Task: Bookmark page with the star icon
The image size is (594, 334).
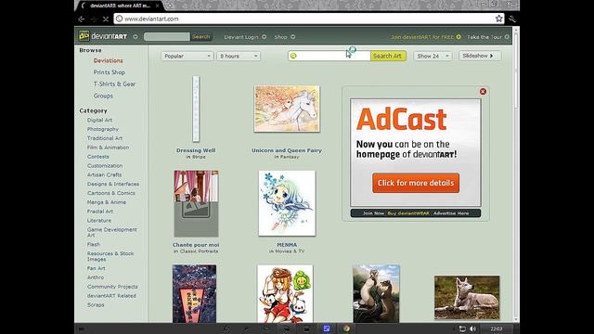Action: [499, 19]
